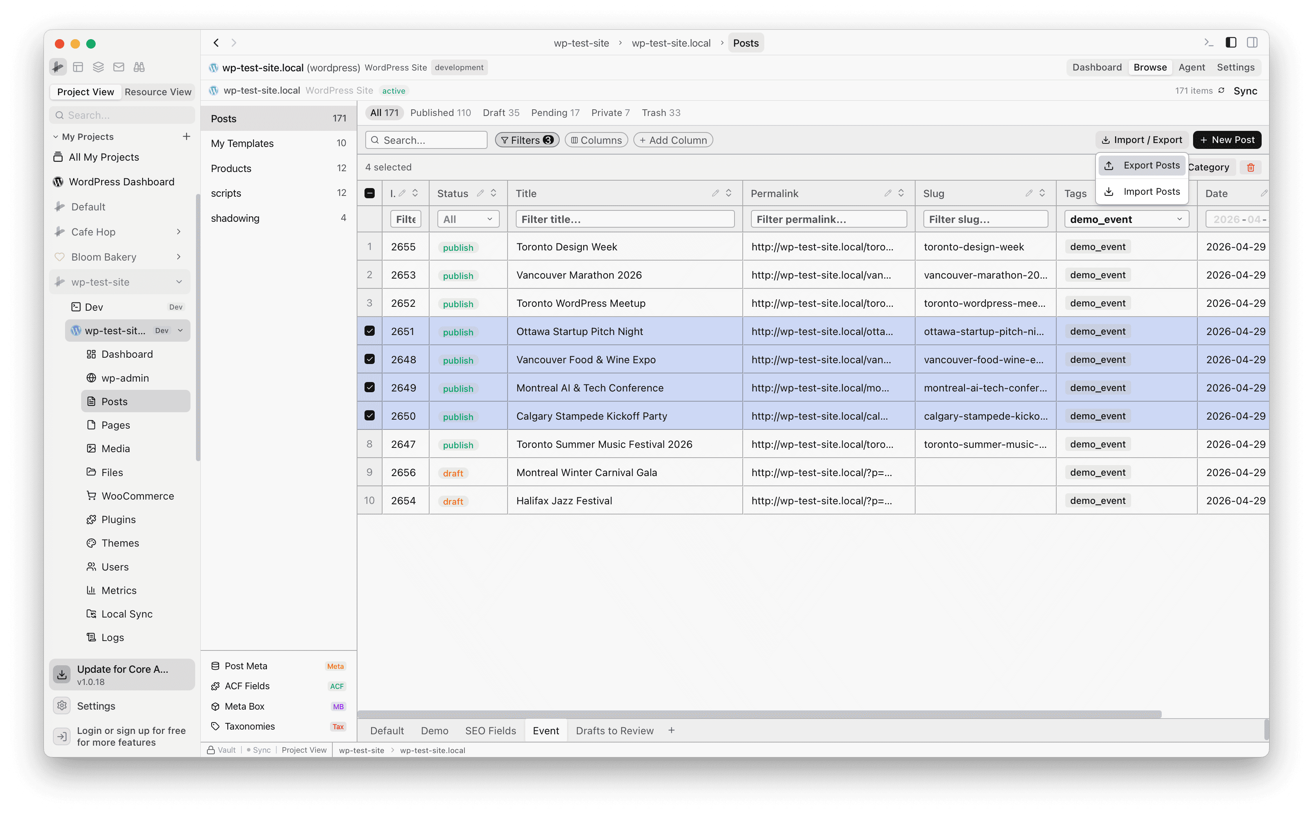Viewport: 1313px width, 815px height.
Task: Open the Update for Core download icon
Action: 62,674
